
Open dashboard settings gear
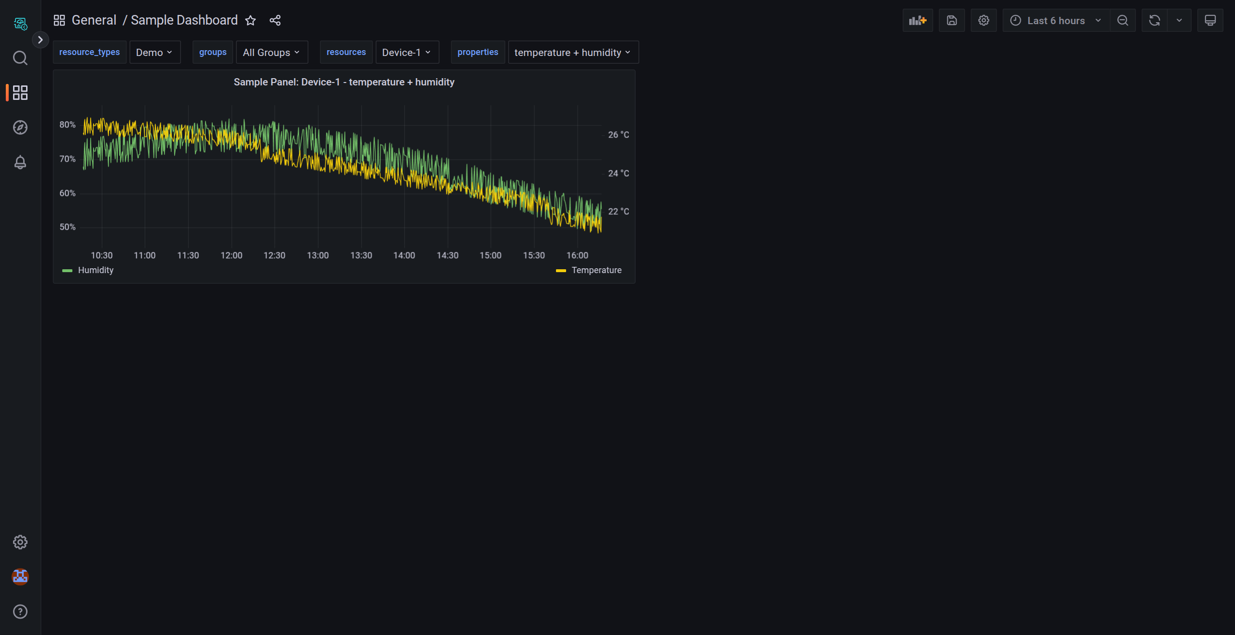[x=983, y=20]
